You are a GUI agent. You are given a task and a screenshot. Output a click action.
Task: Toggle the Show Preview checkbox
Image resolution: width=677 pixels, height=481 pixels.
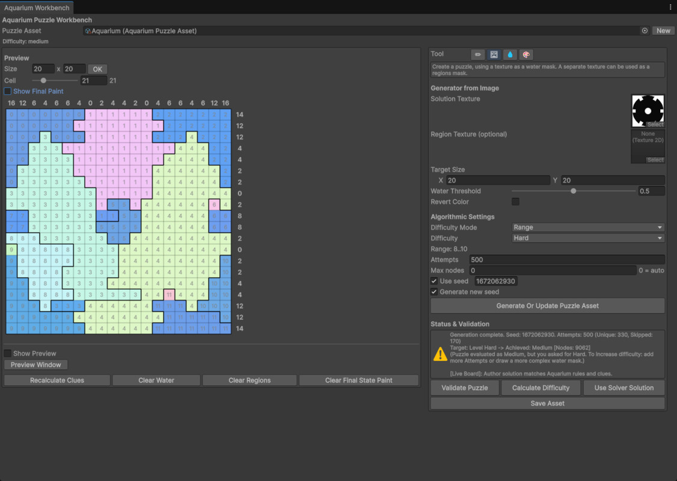point(7,353)
